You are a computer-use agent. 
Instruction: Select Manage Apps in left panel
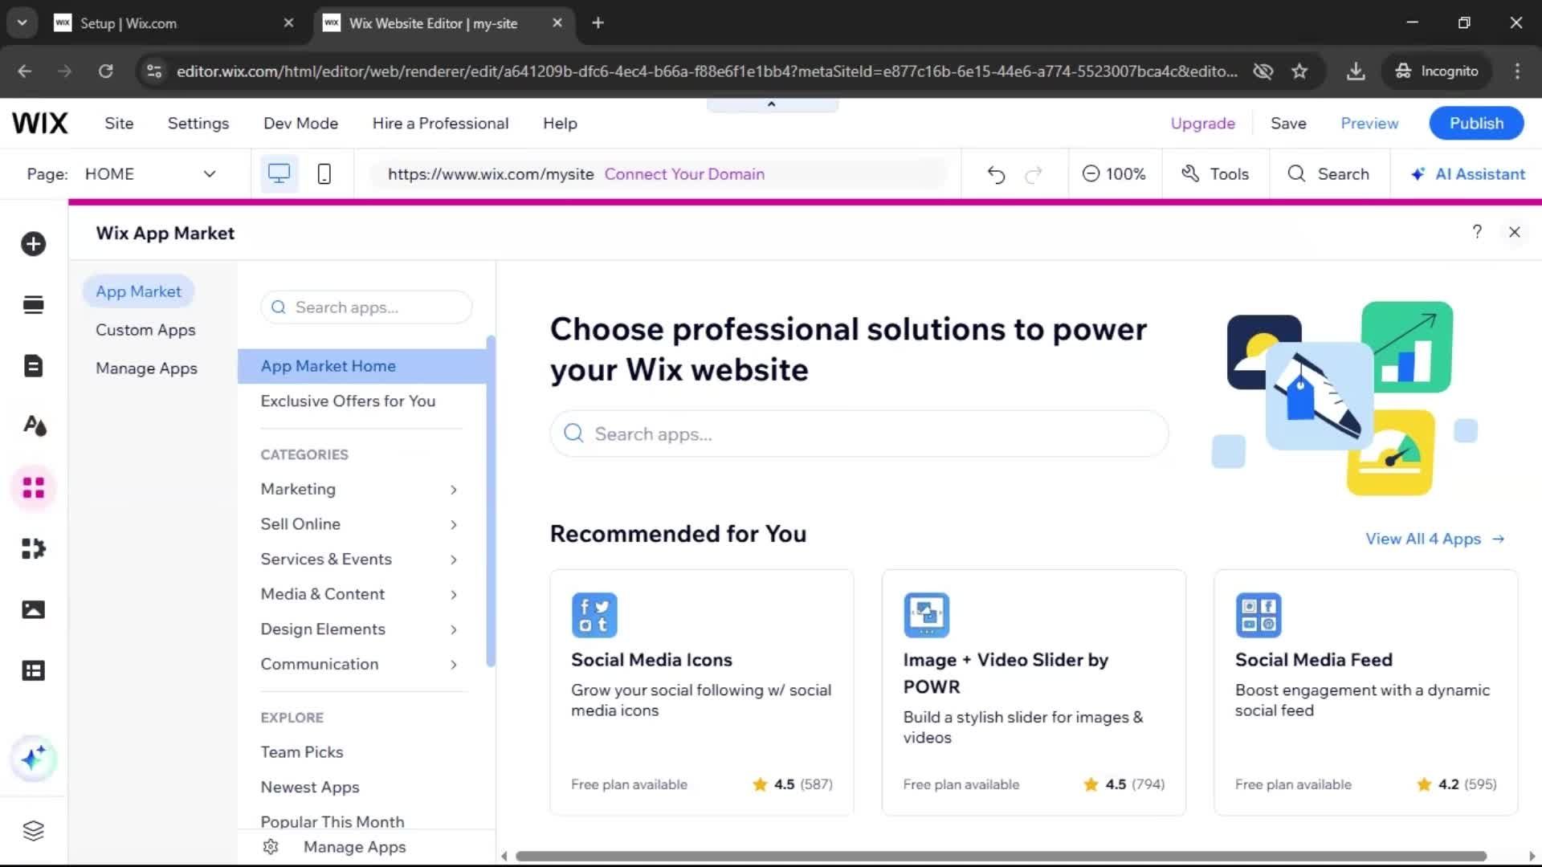point(146,368)
